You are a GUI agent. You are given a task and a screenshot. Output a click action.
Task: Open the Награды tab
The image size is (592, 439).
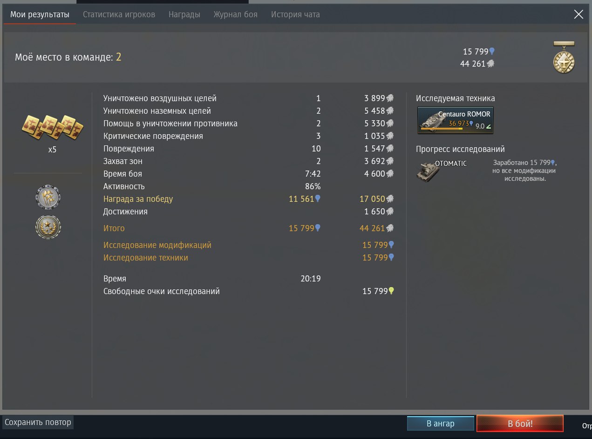point(184,14)
